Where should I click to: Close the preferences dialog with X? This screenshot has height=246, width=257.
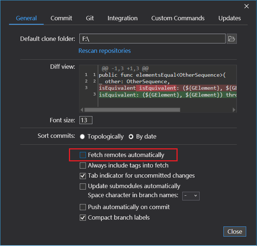pos(247,6)
